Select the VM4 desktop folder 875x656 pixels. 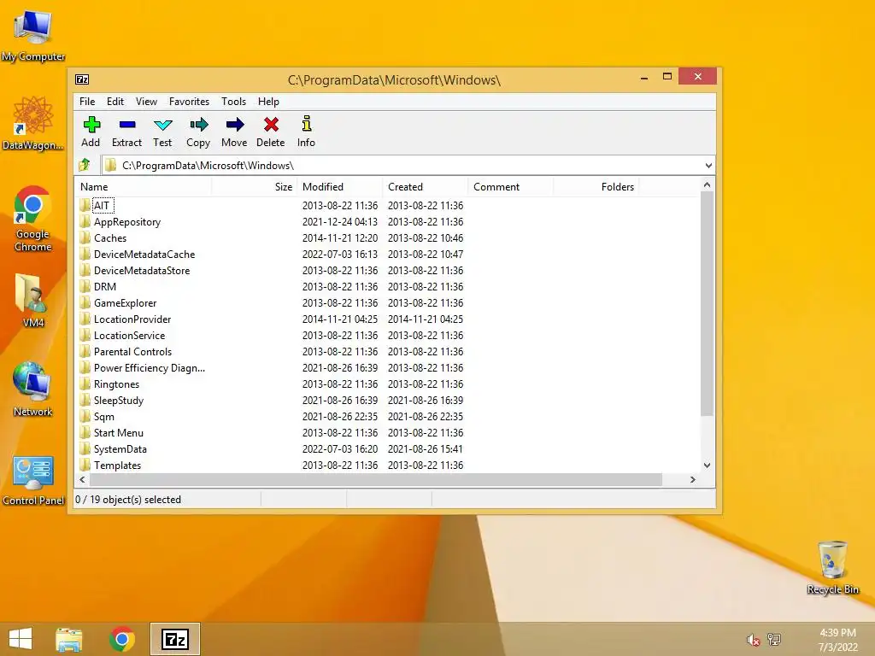click(33, 300)
